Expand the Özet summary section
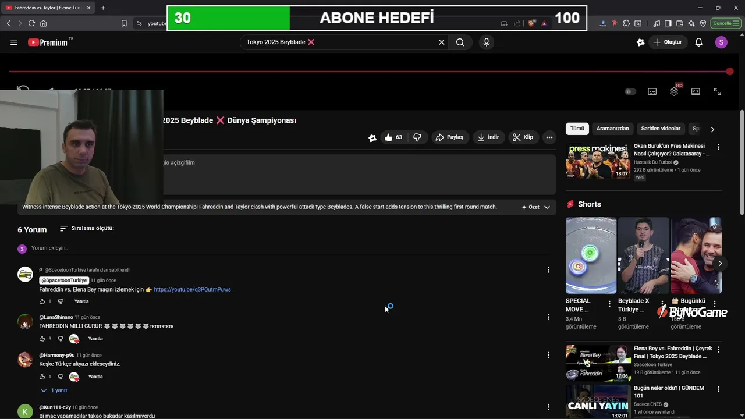745x419 pixels. [536, 207]
